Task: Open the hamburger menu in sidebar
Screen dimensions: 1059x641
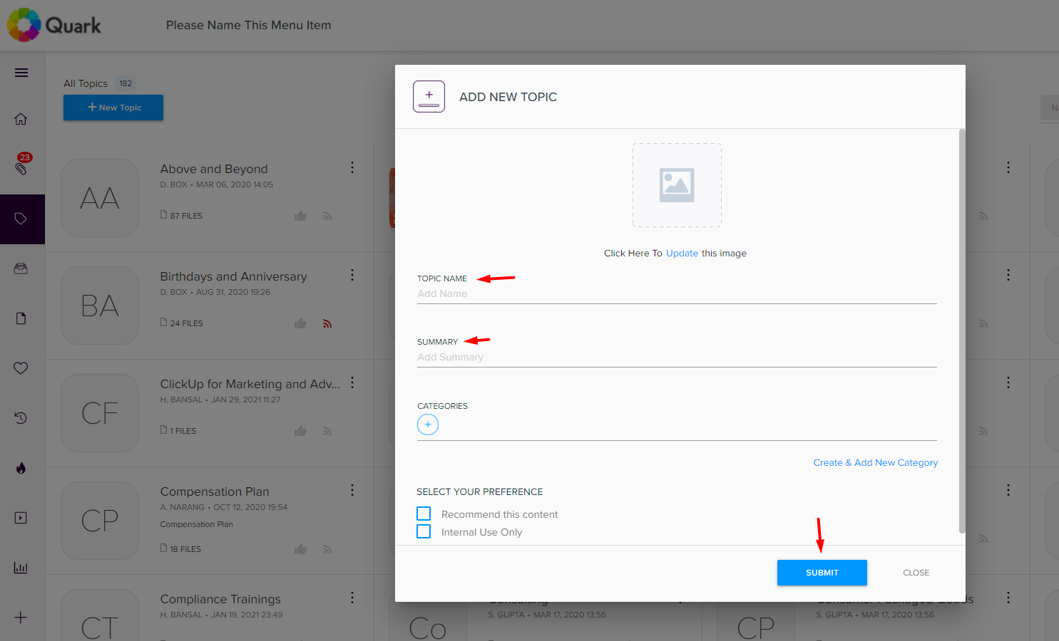Action: (x=21, y=73)
